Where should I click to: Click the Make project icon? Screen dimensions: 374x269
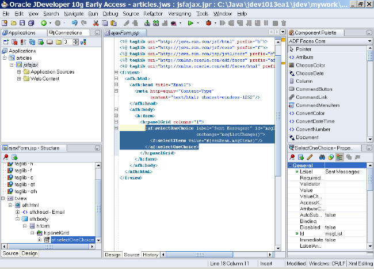(147, 23)
